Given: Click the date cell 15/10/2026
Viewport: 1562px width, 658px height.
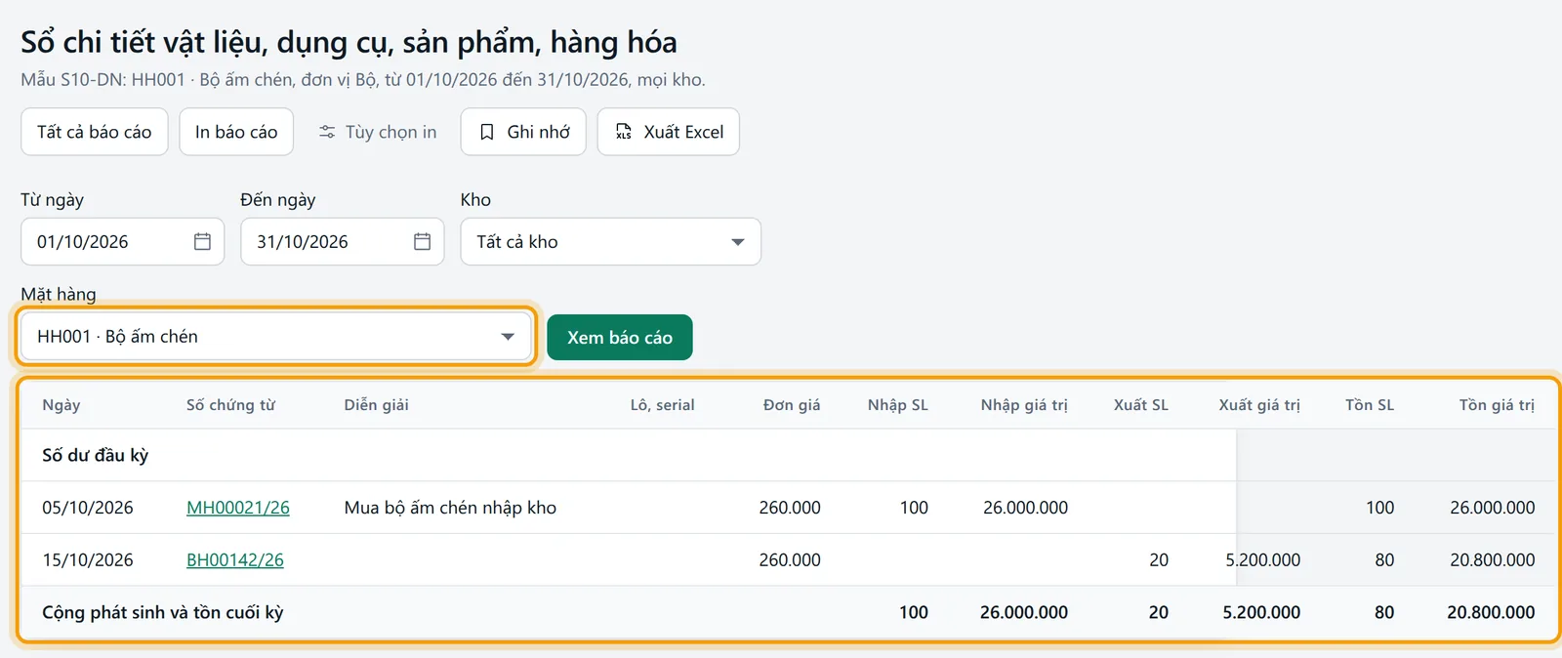Looking at the screenshot, I should pyautogui.click(x=88, y=560).
